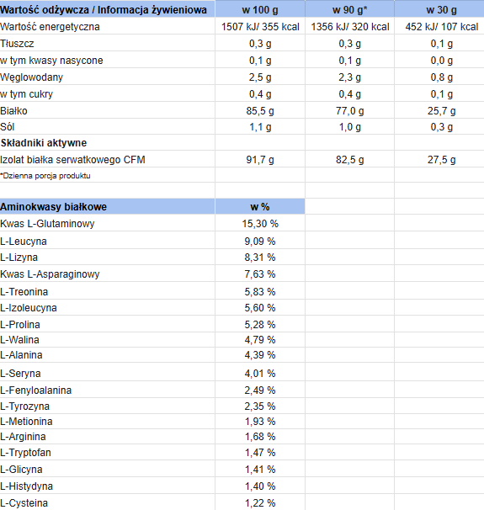Select the 'Aminokwasy białkowe' header cell
Image resolution: width=484 pixels, height=510 pixels.
108,206
